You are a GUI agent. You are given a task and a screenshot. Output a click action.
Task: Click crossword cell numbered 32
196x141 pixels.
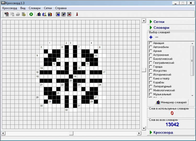click(x=67, y=110)
